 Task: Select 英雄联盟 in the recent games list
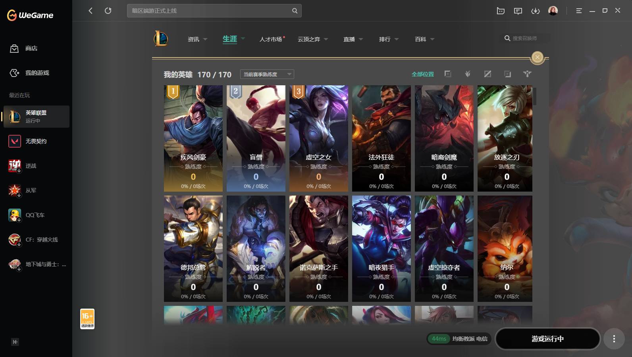coord(37,117)
